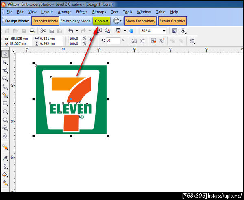Click the rotation angle field
Image resolution: width=244 pixels, height=200 pixels.
pos(113,41)
